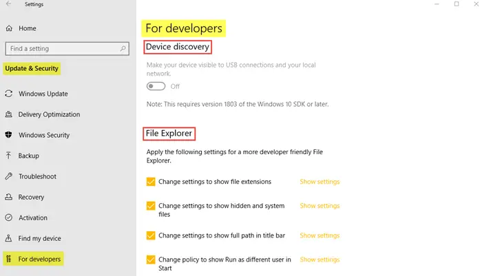Click the Recovery icon

click(8, 197)
